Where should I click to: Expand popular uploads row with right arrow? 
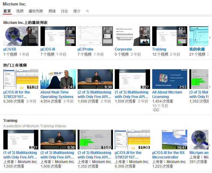210,86
